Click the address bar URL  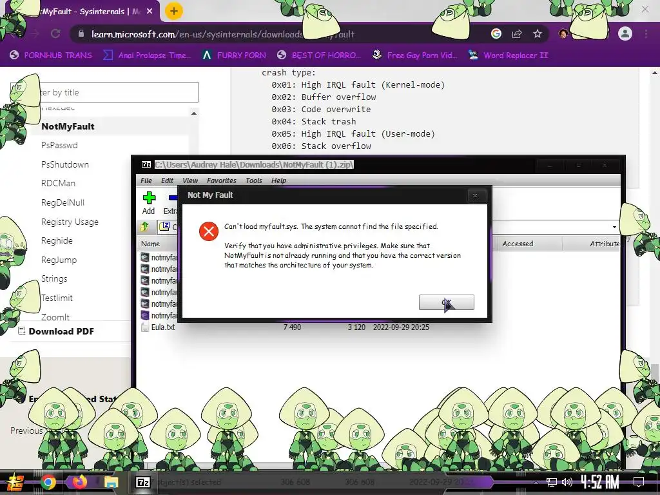coord(223,34)
